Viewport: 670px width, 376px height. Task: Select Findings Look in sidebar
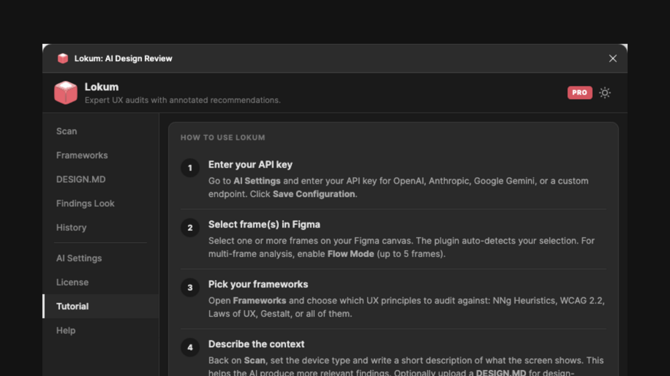pyautogui.click(x=85, y=203)
